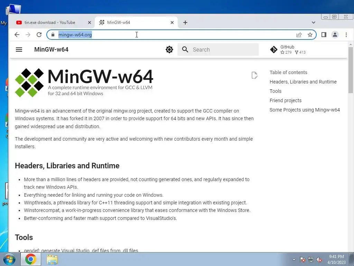Open the Chrome side panel
Screen dimensions: 354x266
[x=324, y=35]
